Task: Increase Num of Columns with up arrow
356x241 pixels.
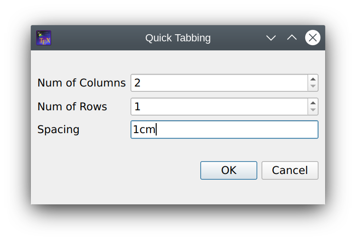Action: (313, 79)
